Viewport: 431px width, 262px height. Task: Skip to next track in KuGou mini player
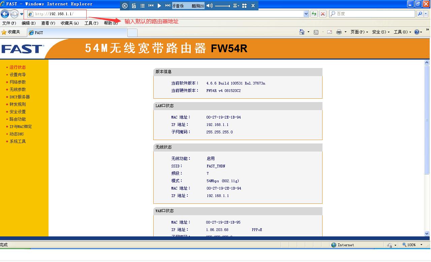(167, 5)
